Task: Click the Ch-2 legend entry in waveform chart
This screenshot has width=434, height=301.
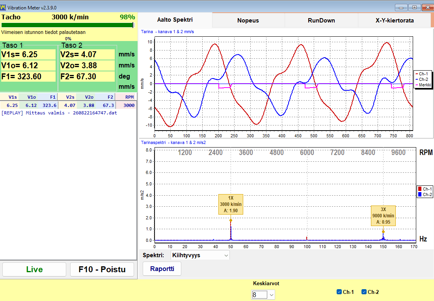Action: tap(422, 79)
